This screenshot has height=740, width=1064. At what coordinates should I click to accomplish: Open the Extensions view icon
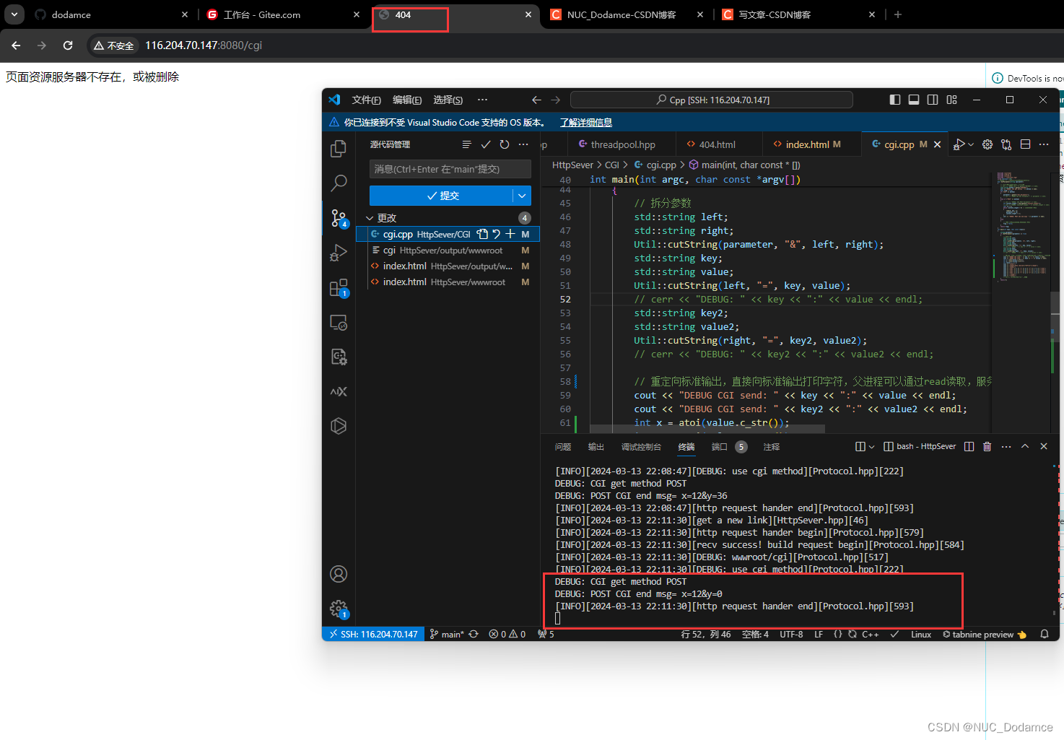(339, 288)
